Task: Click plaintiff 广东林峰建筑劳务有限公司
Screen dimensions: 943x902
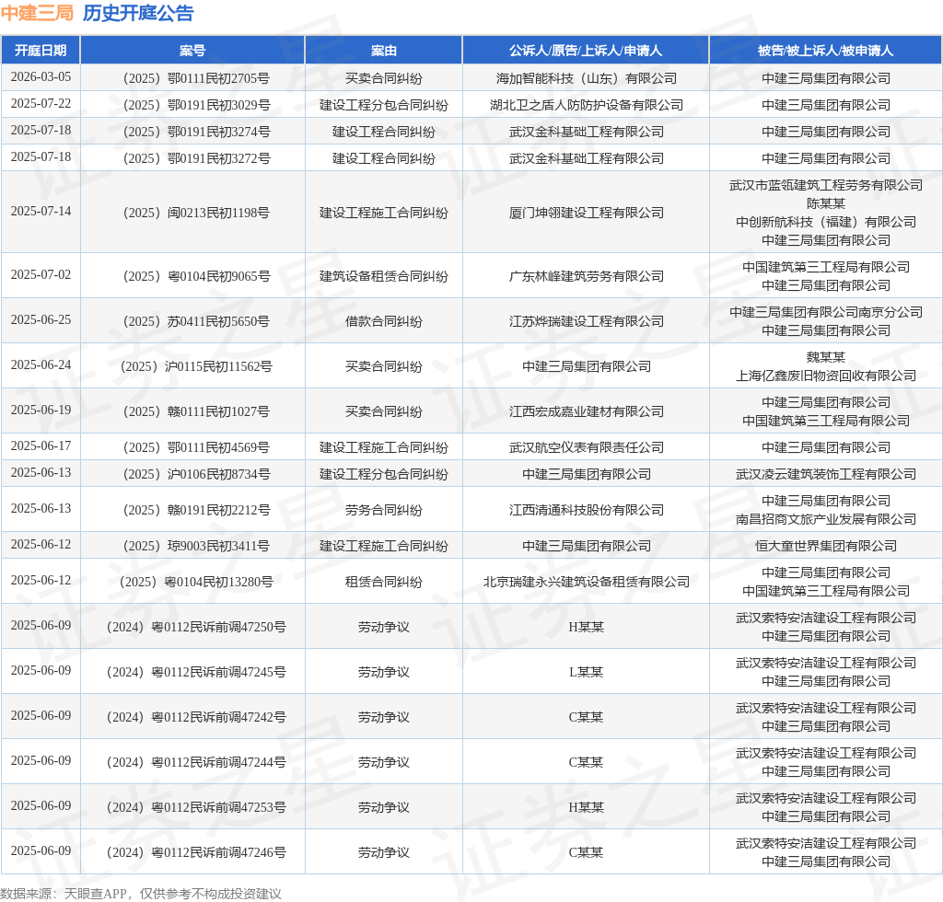Action: pos(587,276)
